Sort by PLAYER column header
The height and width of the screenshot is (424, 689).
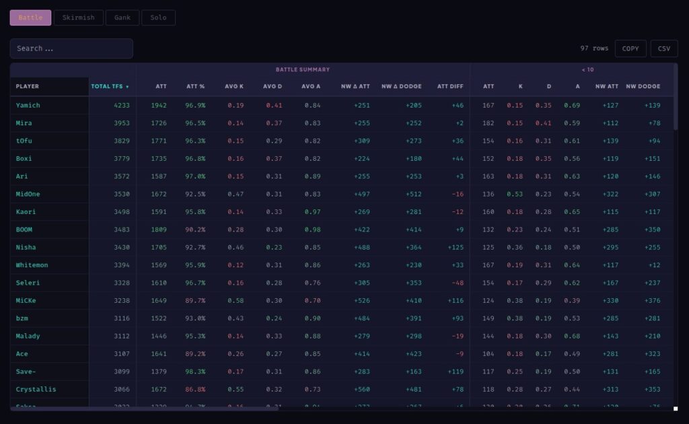pos(28,86)
